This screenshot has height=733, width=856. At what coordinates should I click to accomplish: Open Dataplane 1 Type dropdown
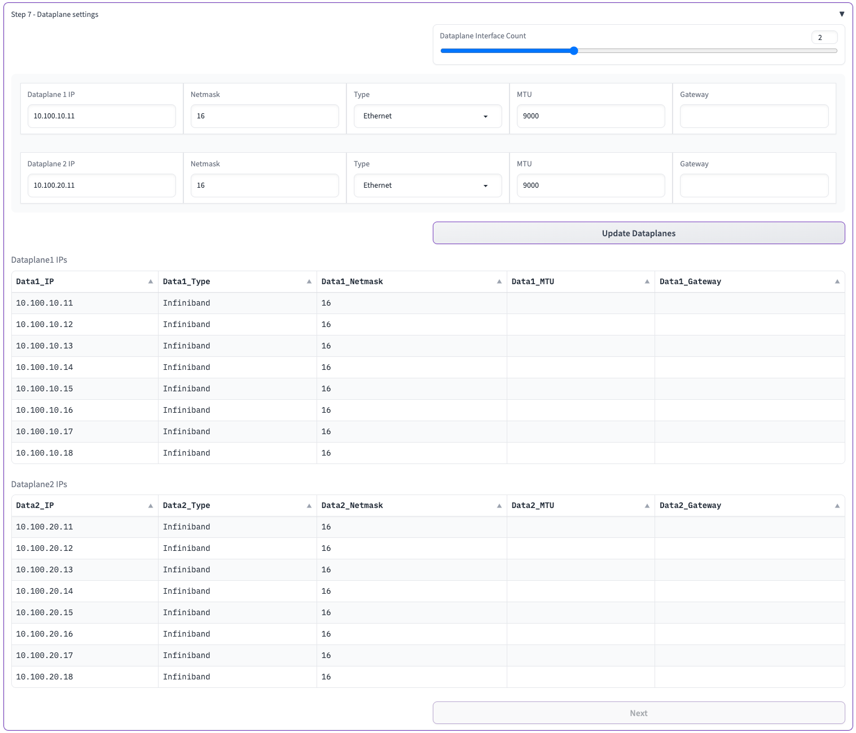coord(427,116)
